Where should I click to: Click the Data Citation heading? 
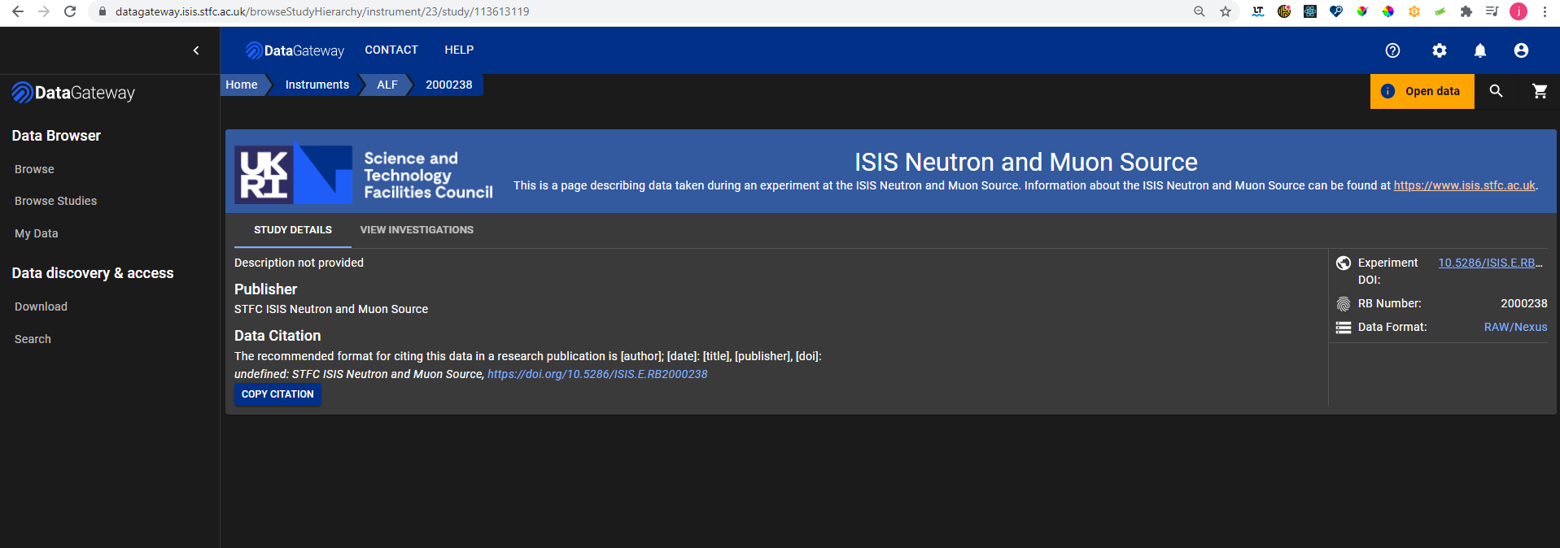(x=277, y=336)
